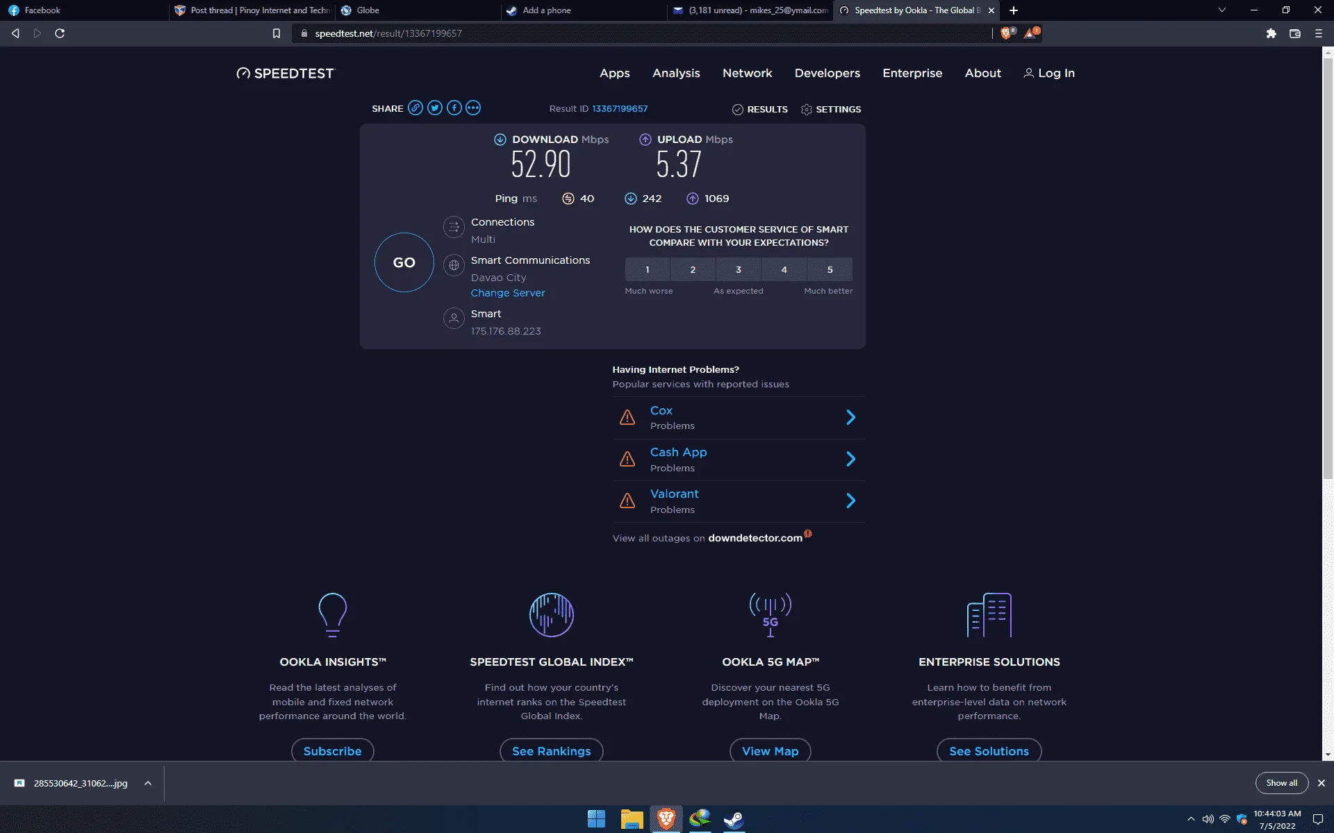Rate Smart customer service 5
This screenshot has width=1334, height=833.
point(830,269)
